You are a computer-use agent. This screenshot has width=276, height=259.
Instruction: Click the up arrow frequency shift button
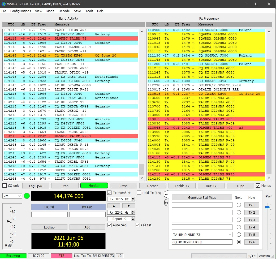point(114,206)
